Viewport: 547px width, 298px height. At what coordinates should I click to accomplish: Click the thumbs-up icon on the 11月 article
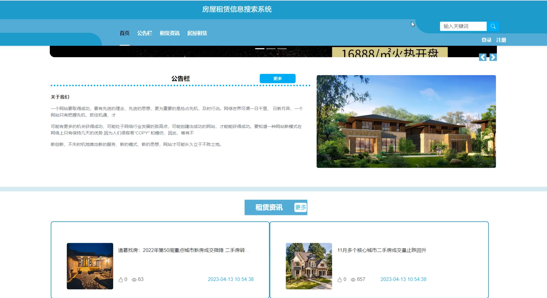point(340,279)
